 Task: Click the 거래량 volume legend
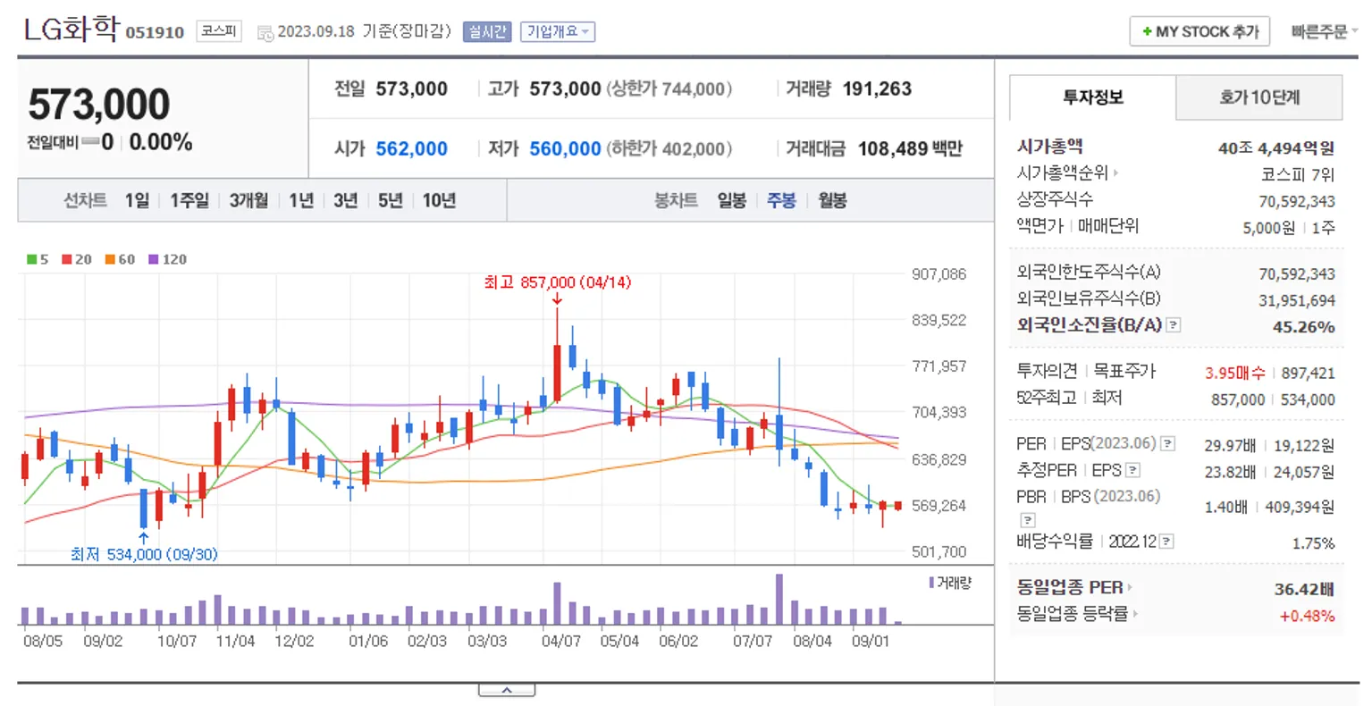tap(950, 583)
